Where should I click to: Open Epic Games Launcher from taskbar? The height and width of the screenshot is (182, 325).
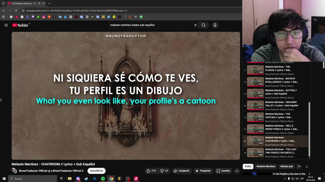pyautogui.click(x=61, y=179)
